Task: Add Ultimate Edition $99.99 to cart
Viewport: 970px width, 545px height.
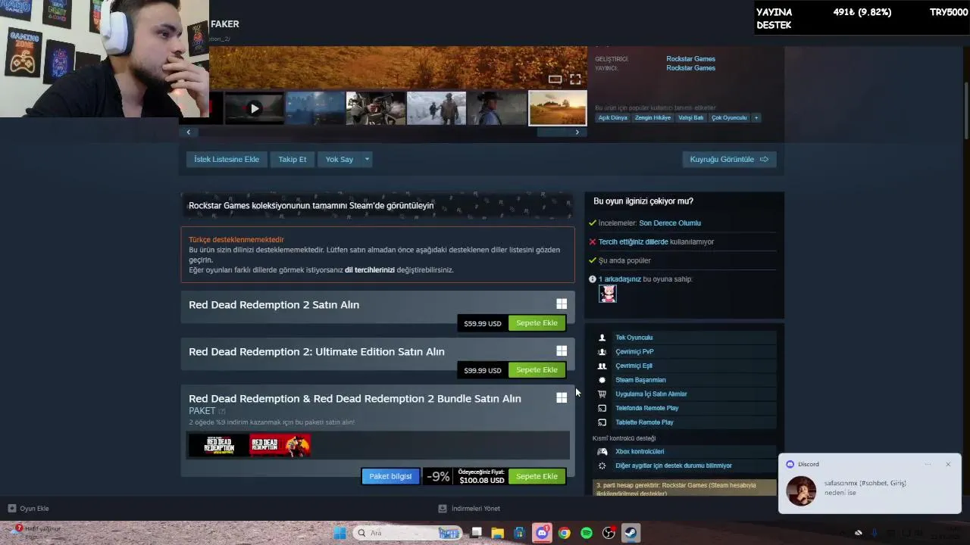Action: [537, 370]
